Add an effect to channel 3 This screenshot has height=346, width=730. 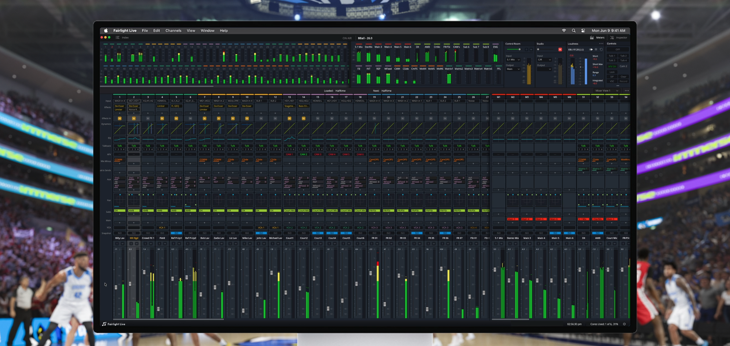(x=148, y=113)
